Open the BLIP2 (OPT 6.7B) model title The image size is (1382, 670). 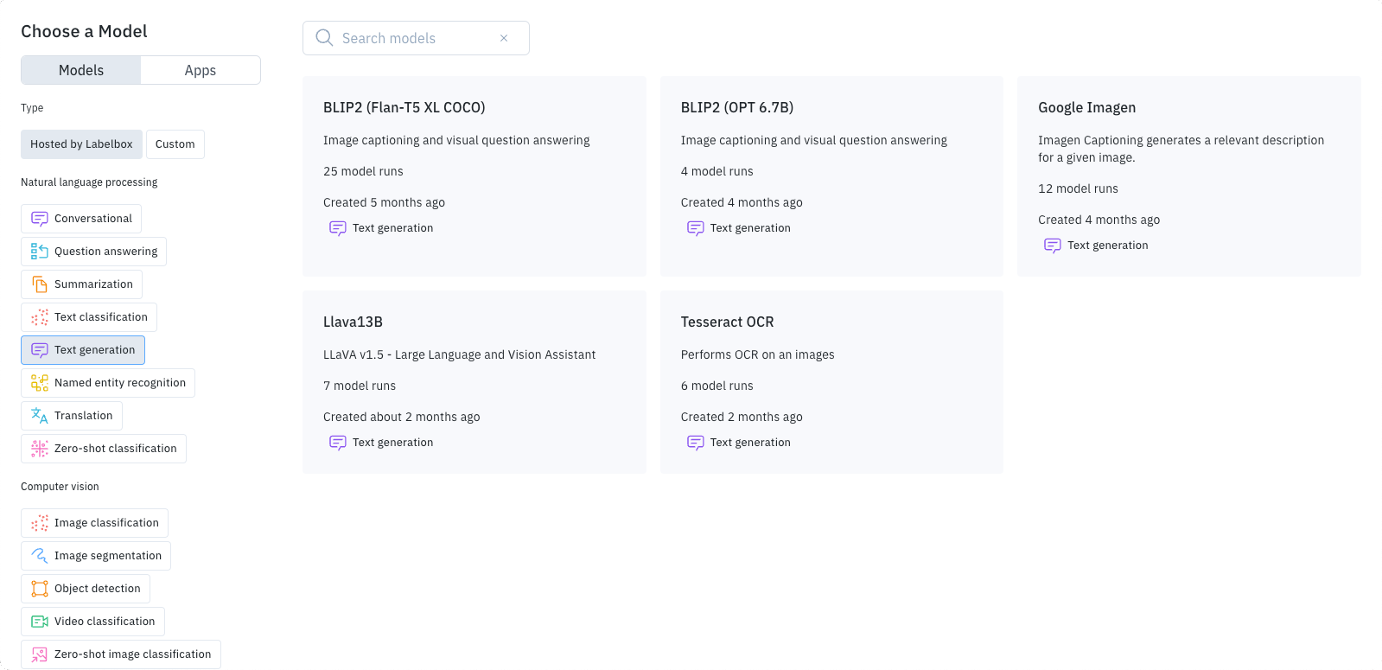737,108
